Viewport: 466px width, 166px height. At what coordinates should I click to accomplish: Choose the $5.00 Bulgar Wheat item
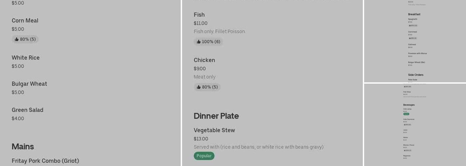tap(29, 84)
